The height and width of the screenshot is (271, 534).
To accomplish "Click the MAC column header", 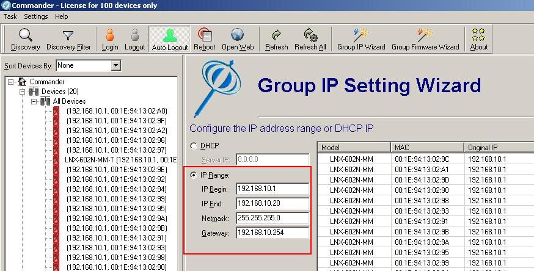I will [x=428, y=148].
